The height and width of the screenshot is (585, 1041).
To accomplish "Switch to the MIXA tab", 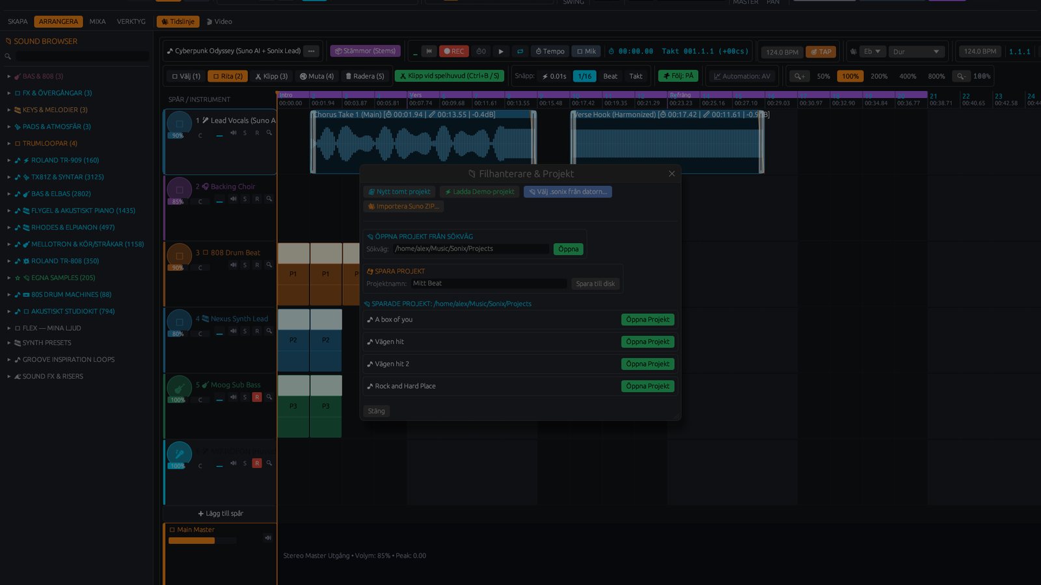I will coord(98,21).
